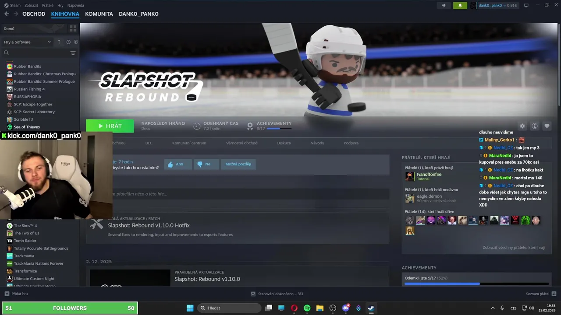
Task: Open Stahování dokončeno downloads status
Action: point(277,294)
